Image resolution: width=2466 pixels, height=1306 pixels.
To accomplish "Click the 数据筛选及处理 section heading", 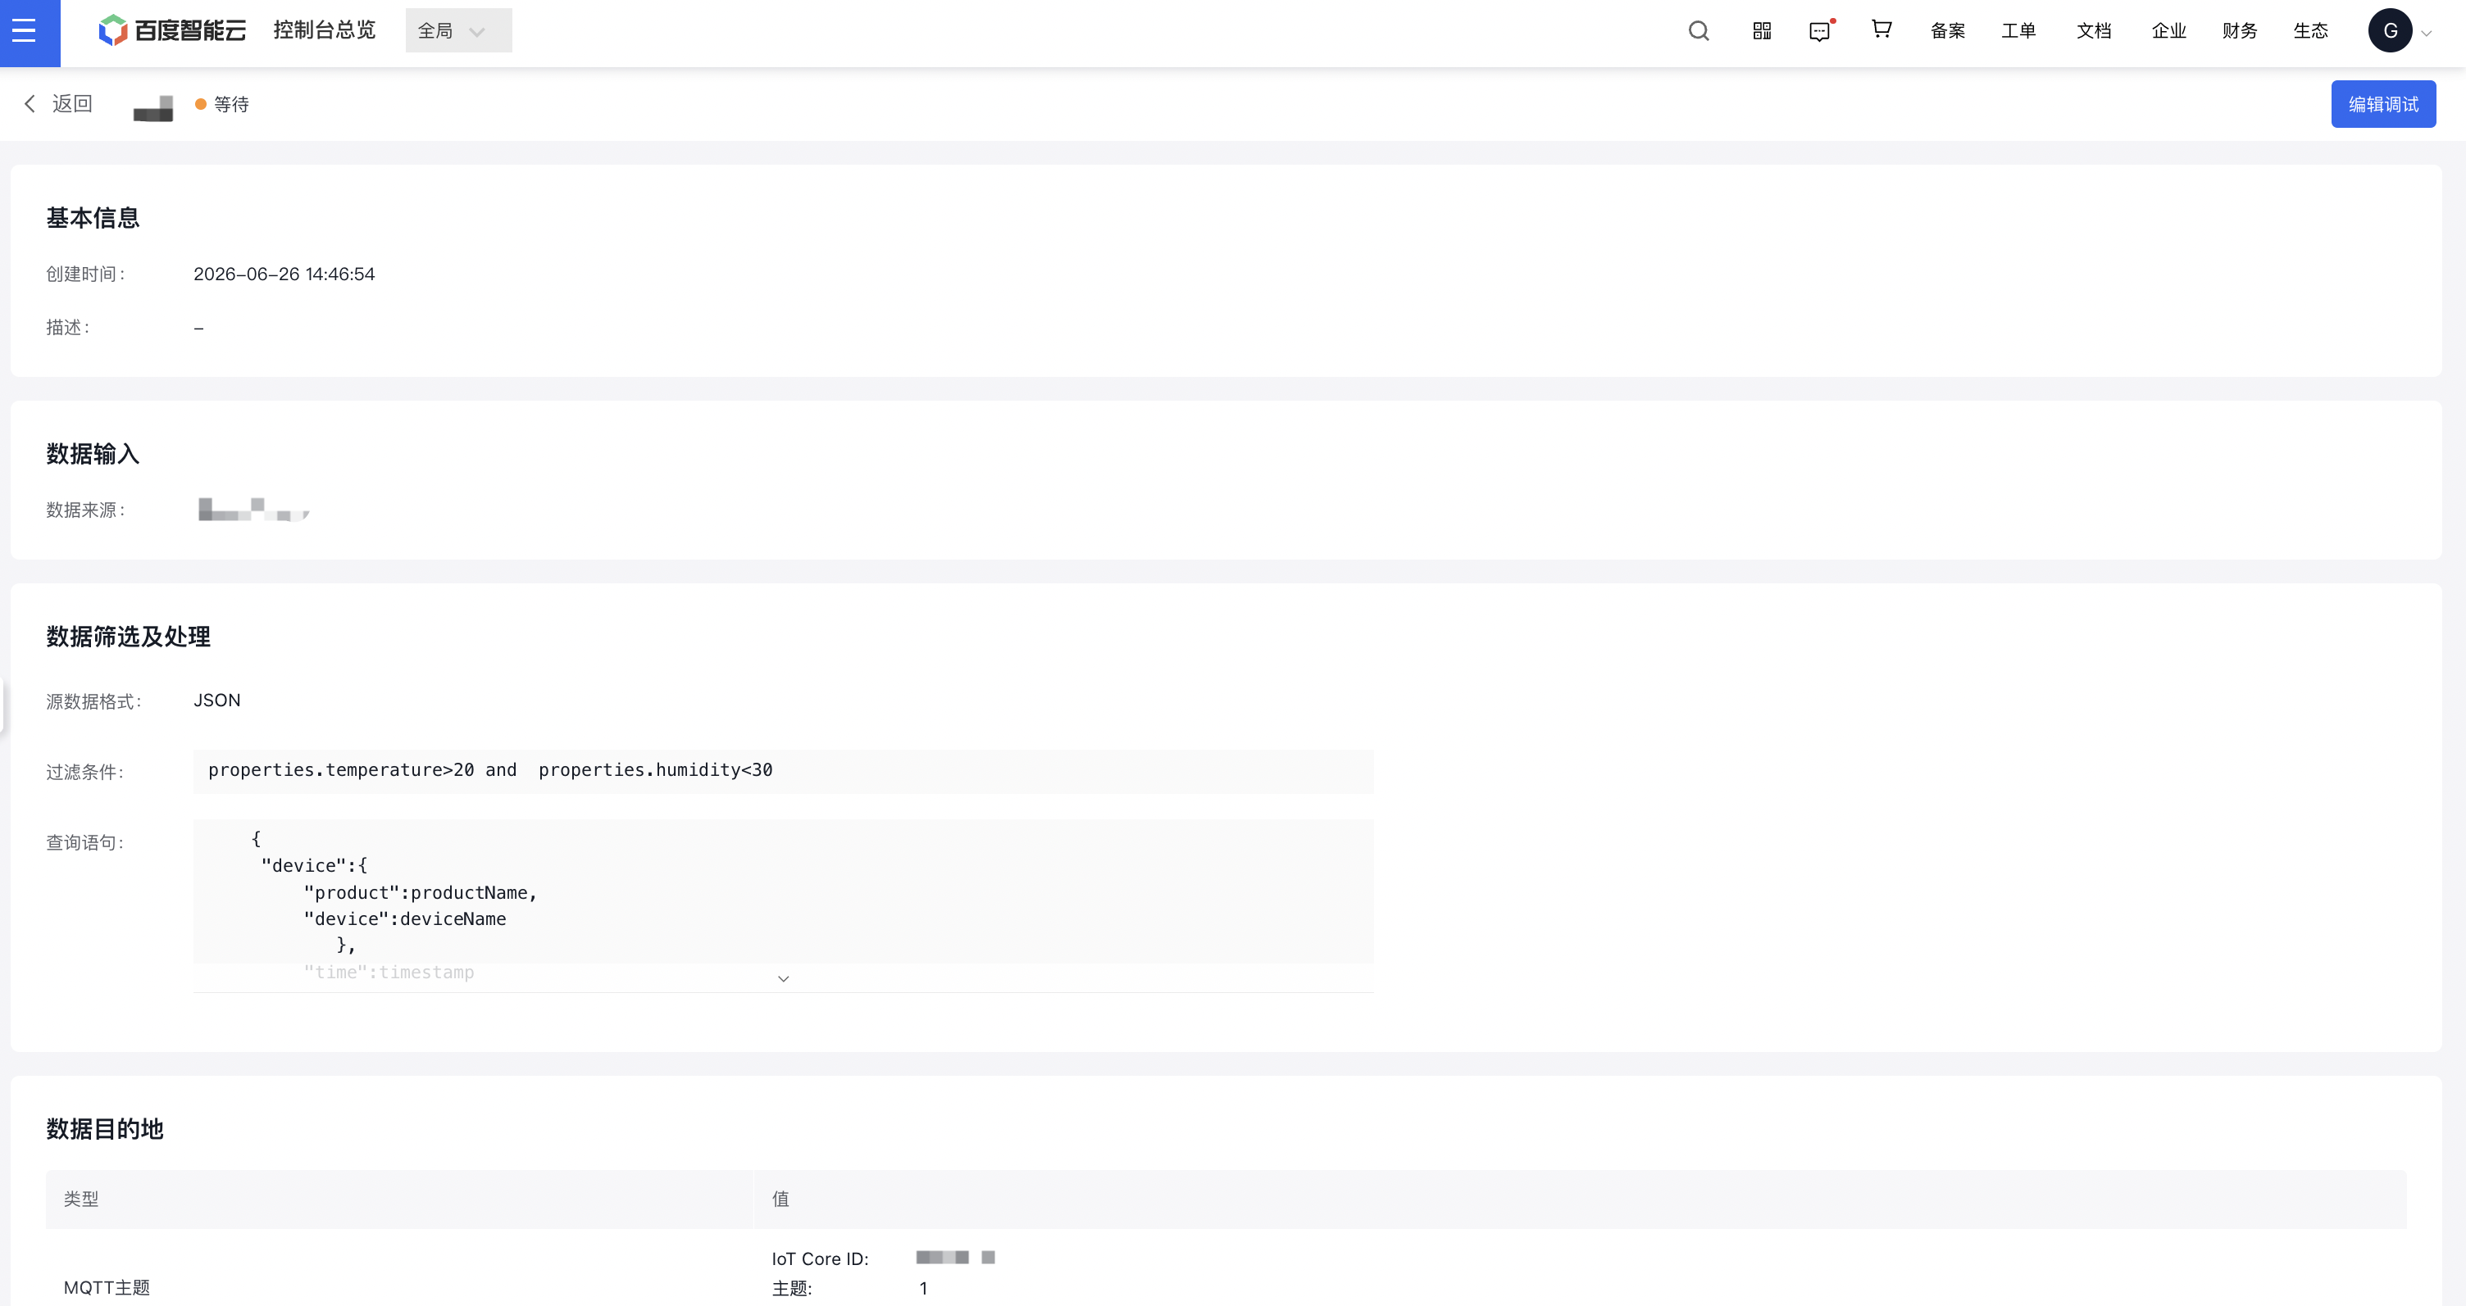I will pyautogui.click(x=128, y=637).
